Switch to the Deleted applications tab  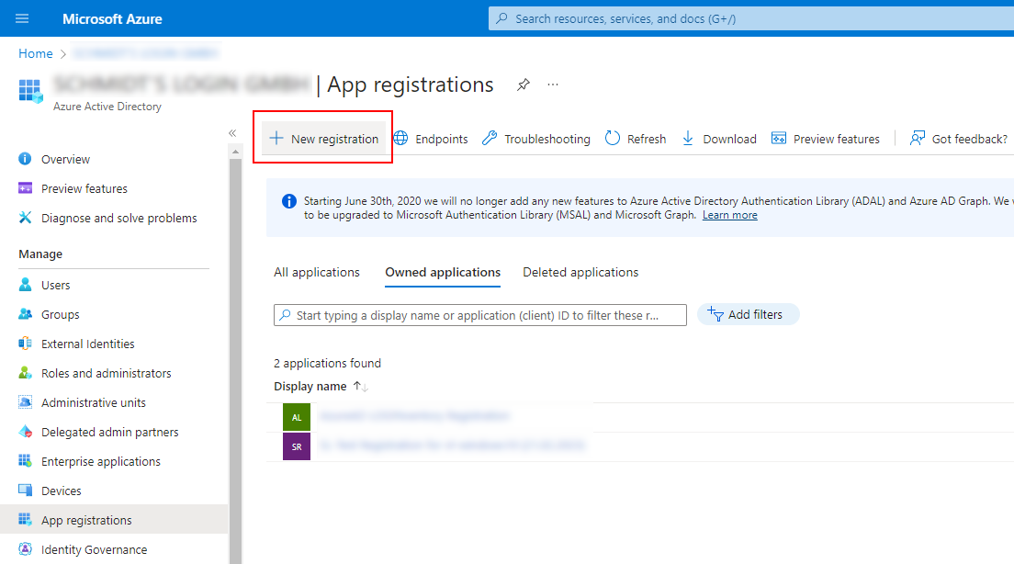[580, 272]
